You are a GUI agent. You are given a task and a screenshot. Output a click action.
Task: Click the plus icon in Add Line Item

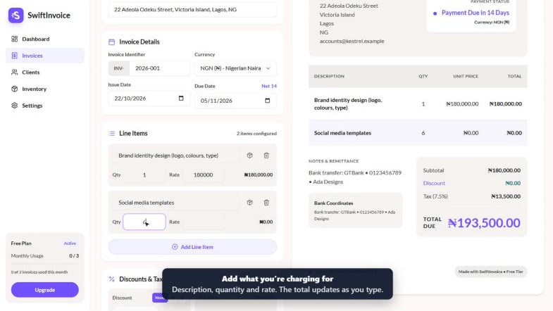175,247
